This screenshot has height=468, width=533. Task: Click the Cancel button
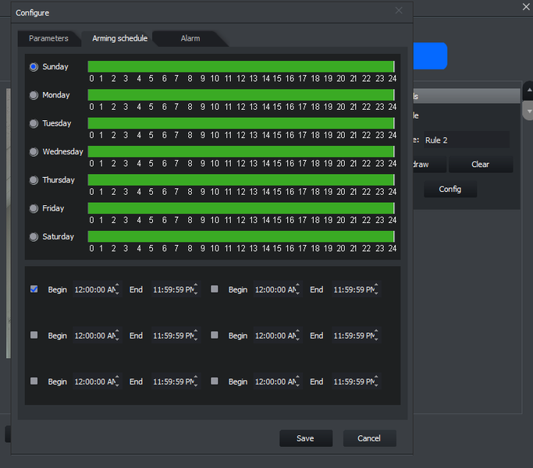click(x=369, y=438)
